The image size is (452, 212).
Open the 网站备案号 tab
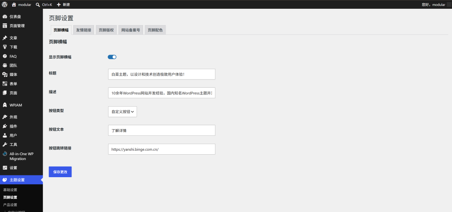pos(131,30)
